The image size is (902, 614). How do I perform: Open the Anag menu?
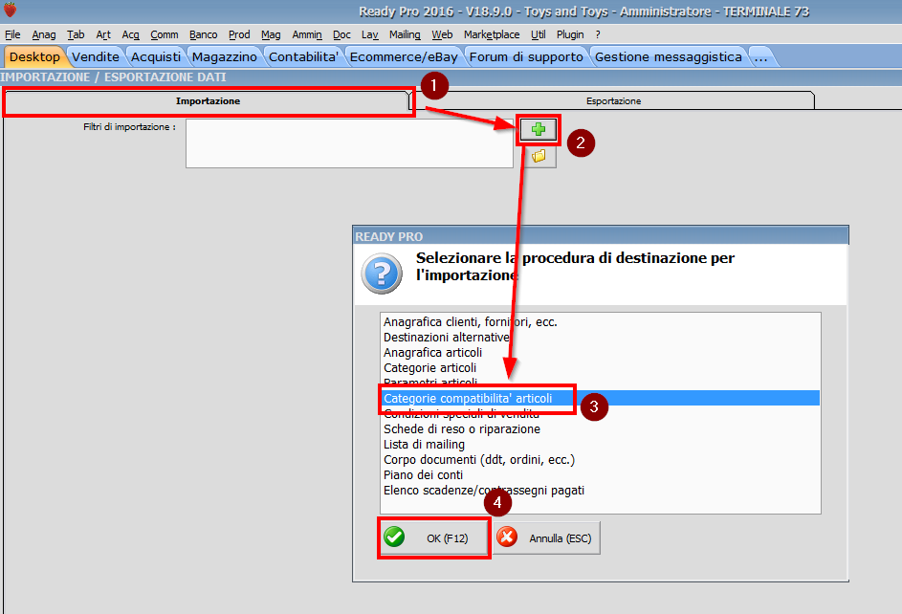(x=44, y=34)
